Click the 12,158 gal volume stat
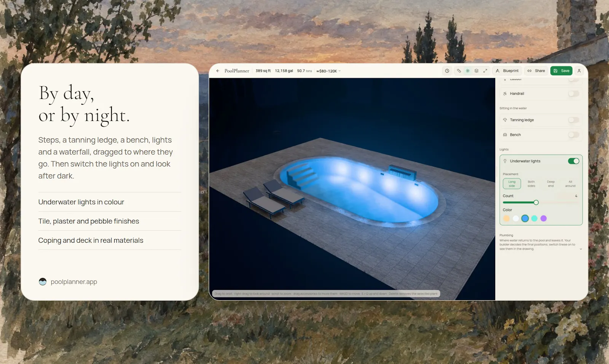The width and height of the screenshot is (609, 364). coord(284,71)
